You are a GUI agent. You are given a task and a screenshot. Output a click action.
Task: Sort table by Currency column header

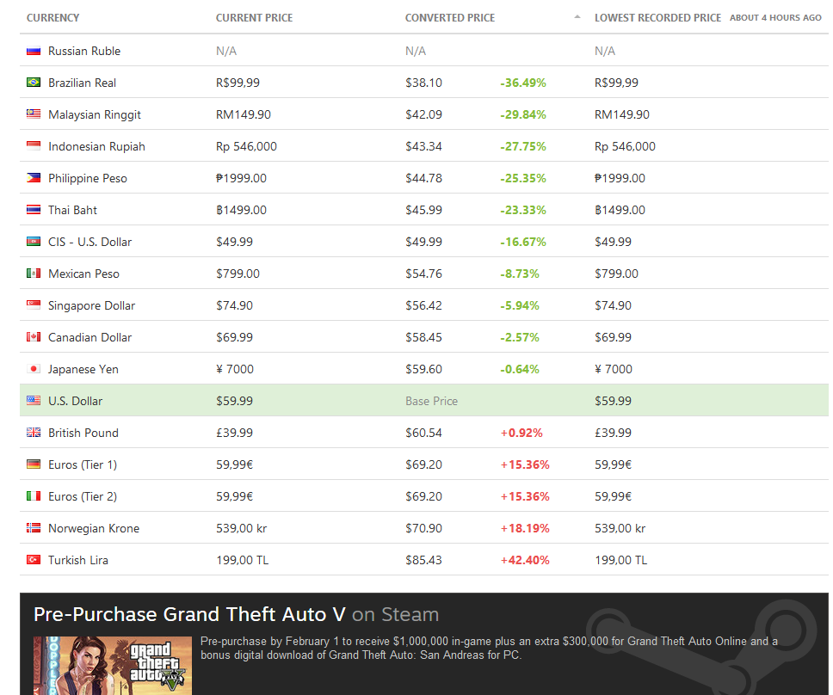coord(52,17)
